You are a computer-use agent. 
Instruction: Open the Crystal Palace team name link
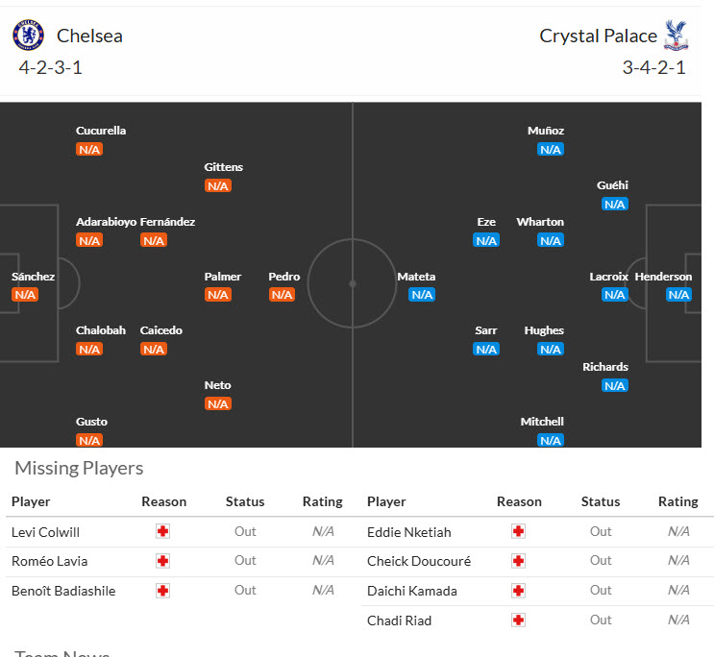[598, 36]
